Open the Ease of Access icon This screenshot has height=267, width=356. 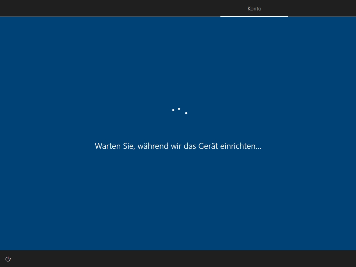[8, 259]
